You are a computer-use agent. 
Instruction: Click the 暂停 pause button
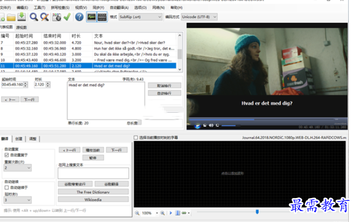click(93, 158)
